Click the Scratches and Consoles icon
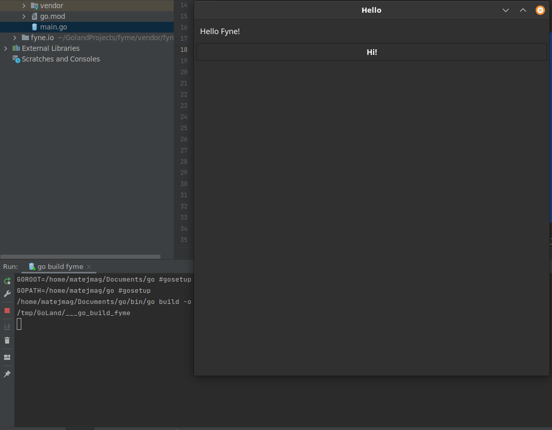552x430 pixels. (x=16, y=59)
